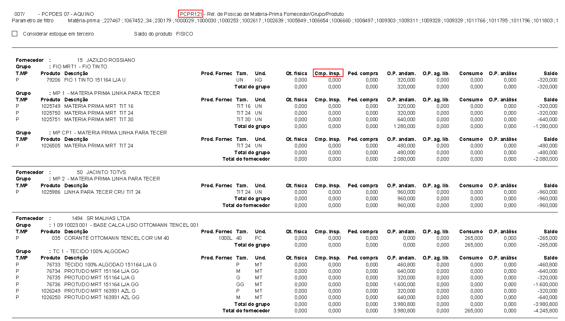Click product code "1026505"
Image resolution: width=565 pixels, height=321 pixels.
(x=51, y=146)
